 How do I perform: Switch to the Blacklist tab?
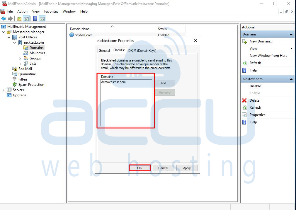(119, 50)
